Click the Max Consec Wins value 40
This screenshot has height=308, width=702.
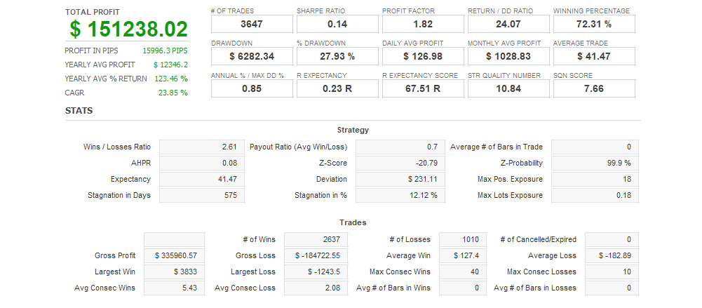464,272
